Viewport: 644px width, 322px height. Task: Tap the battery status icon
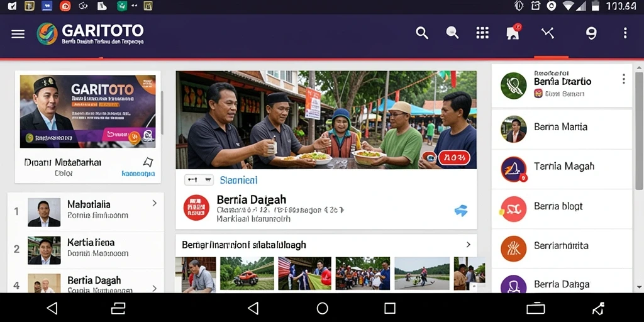(596, 6)
